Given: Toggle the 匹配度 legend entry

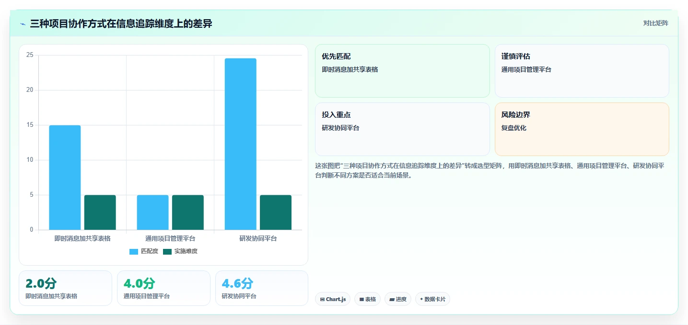Looking at the screenshot, I should point(144,251).
